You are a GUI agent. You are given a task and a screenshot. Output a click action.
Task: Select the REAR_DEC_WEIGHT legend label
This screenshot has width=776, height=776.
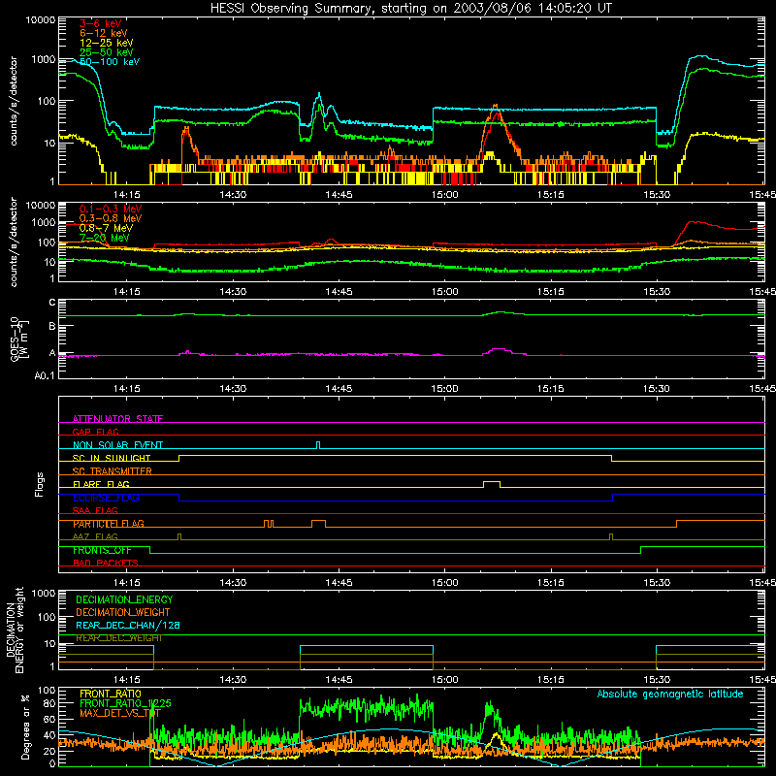pyautogui.click(x=118, y=638)
